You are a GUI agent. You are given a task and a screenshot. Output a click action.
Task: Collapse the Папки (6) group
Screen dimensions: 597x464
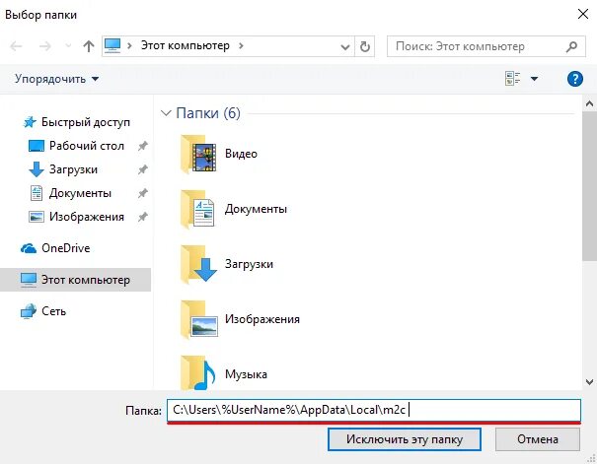point(166,113)
